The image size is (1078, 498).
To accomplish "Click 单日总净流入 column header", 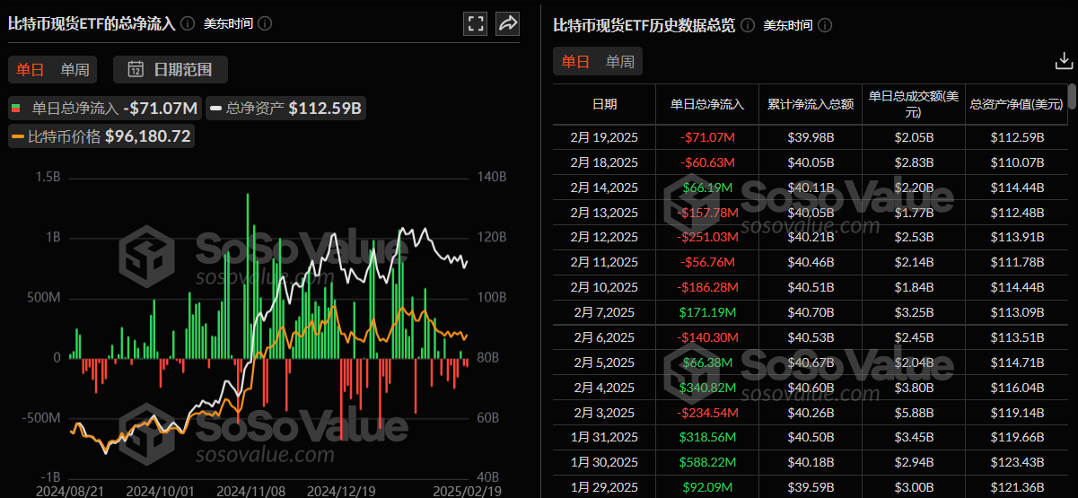I will pos(707,104).
